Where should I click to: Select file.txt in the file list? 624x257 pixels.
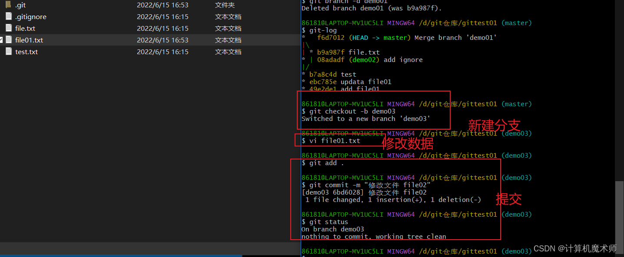pos(25,29)
